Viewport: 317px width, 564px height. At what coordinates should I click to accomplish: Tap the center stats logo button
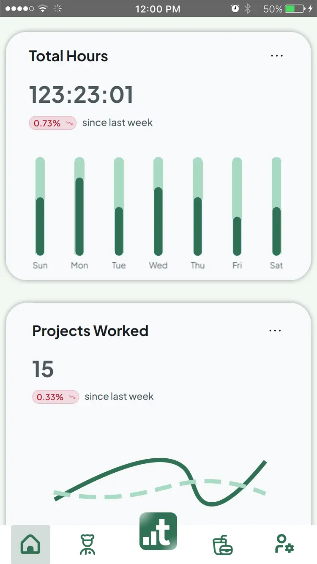tap(158, 531)
